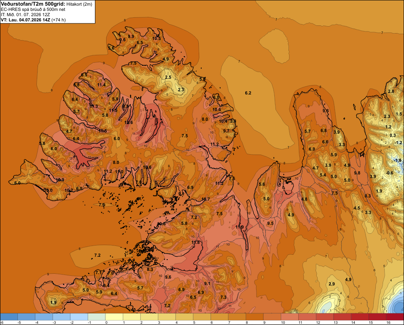Click the Veðurstofan/T2m 500grid title
Screen dimensions: 404x325
pyautogui.click(x=33, y=4)
